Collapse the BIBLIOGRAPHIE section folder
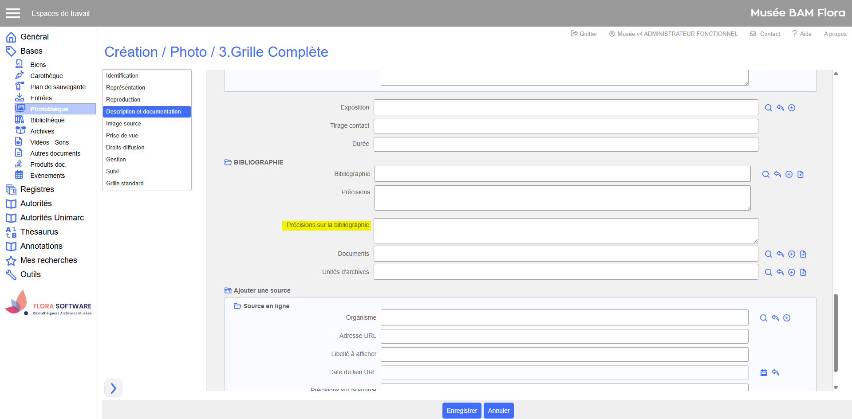Screen dimensions: 852x419 pyautogui.click(x=228, y=162)
